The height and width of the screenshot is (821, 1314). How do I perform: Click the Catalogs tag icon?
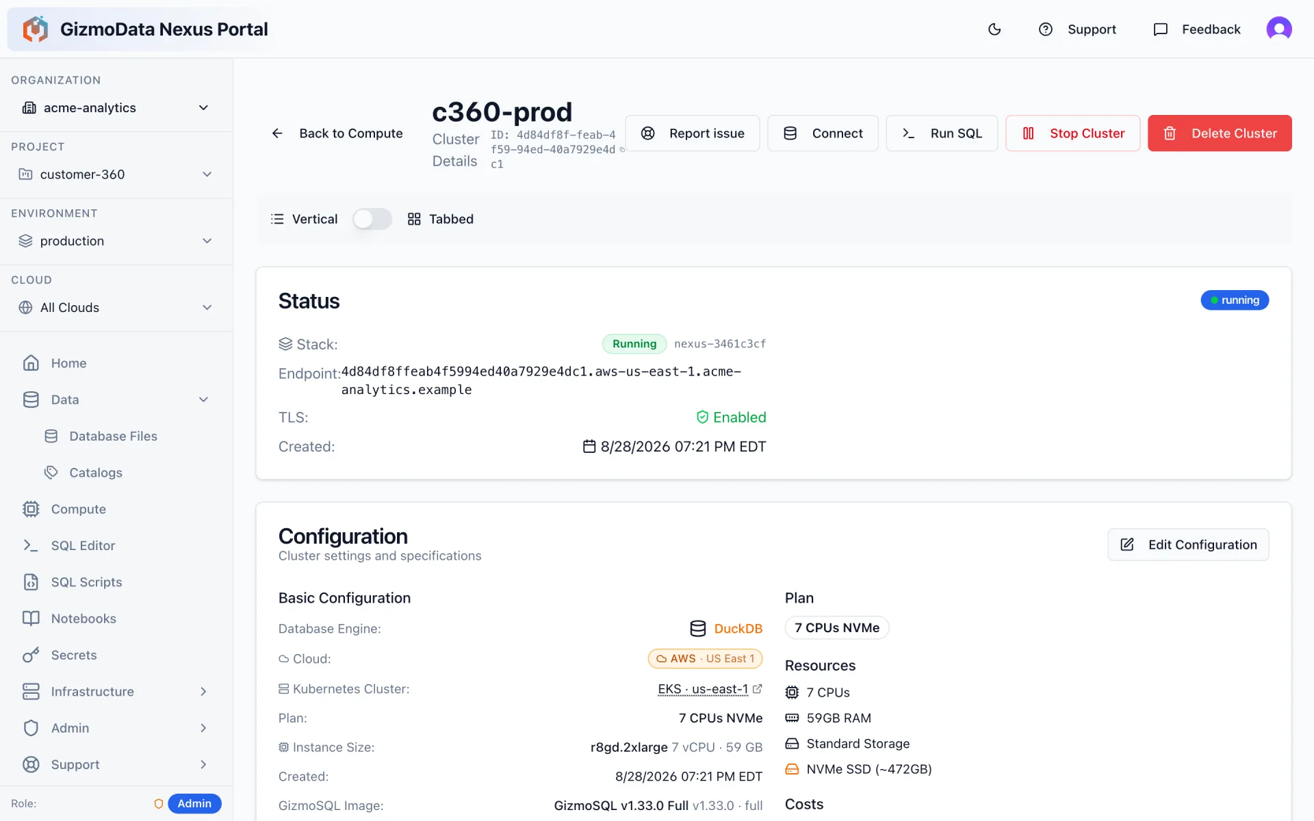[x=51, y=473]
